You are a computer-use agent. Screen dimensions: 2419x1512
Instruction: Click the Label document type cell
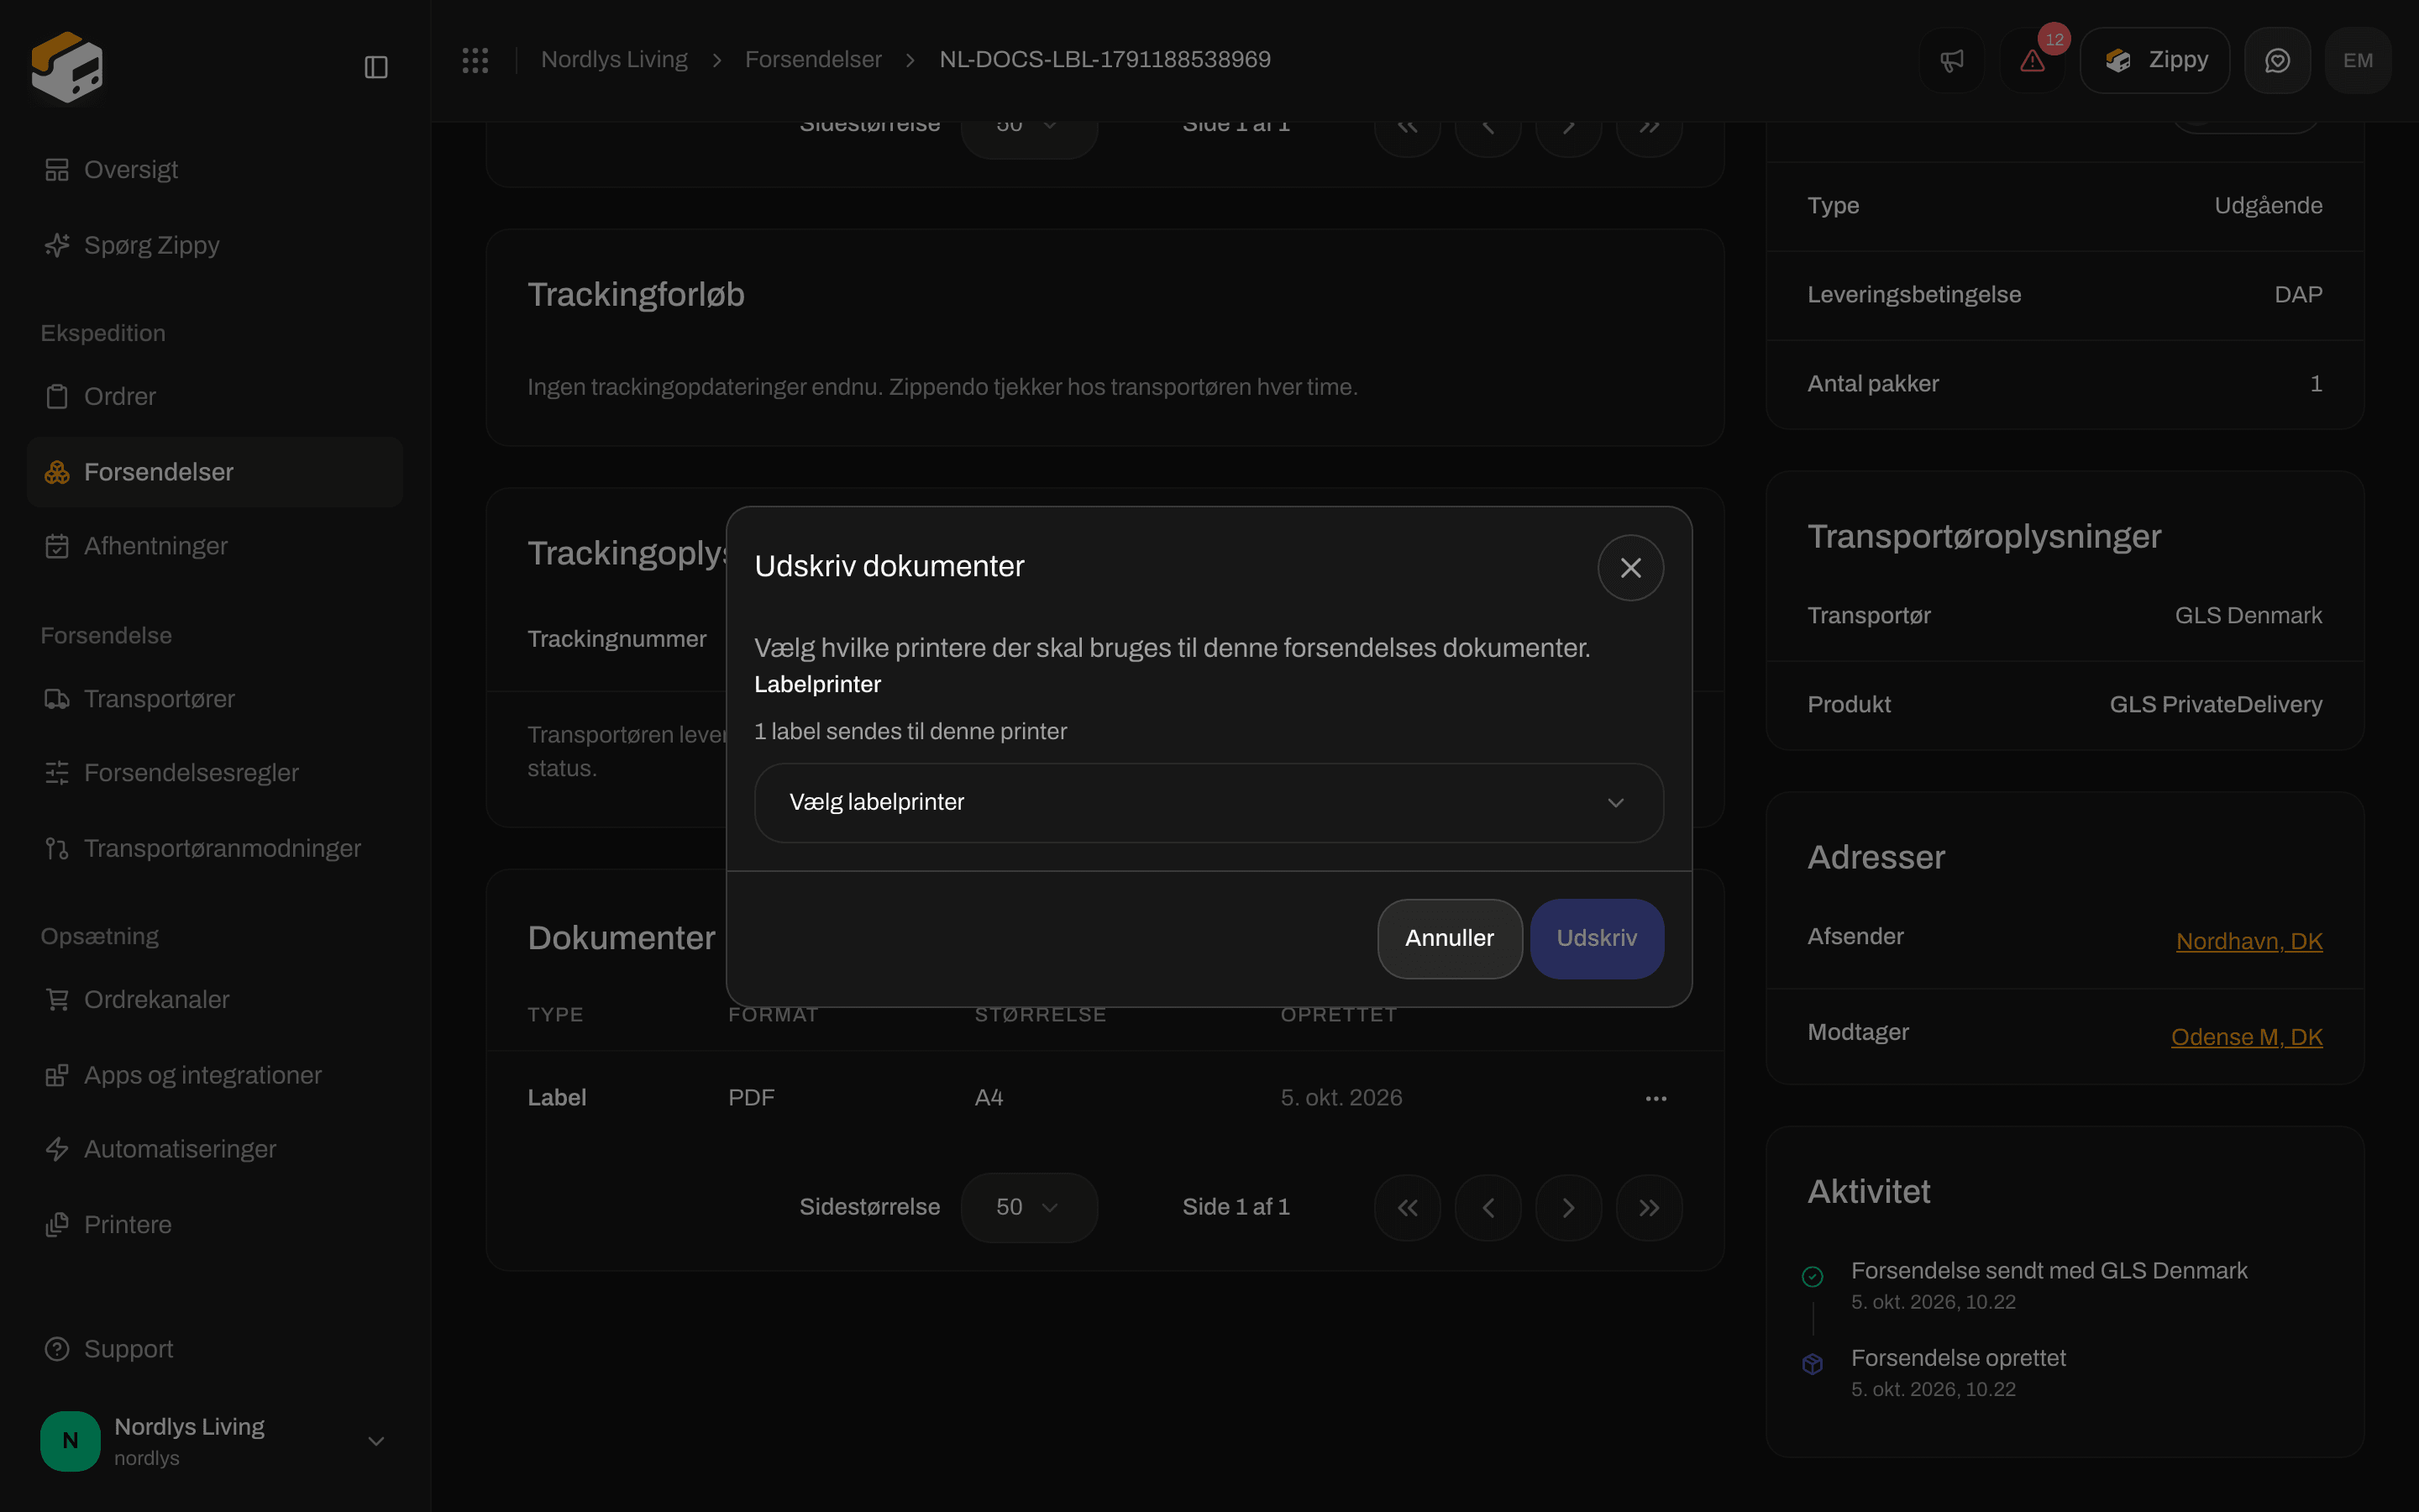click(557, 1098)
